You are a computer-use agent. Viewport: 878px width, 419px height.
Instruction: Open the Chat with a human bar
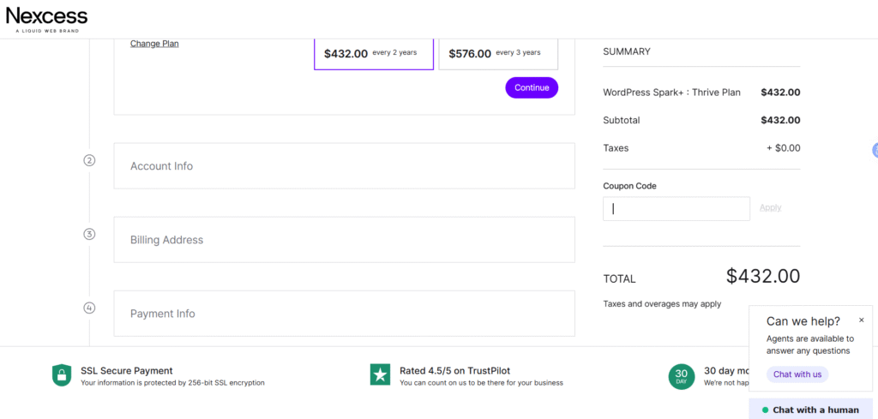[x=810, y=410]
